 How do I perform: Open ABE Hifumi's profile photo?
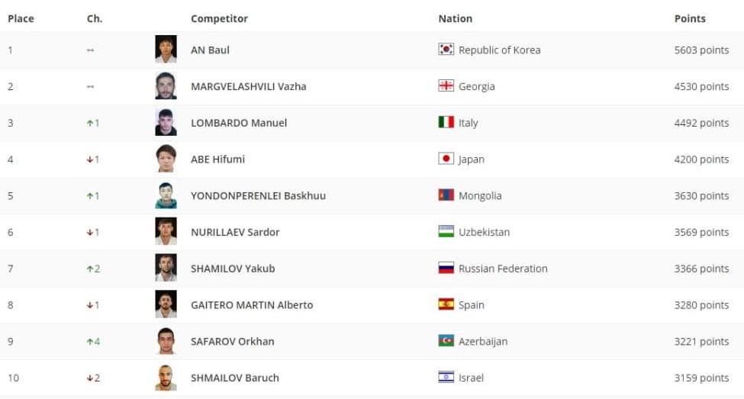(166, 159)
